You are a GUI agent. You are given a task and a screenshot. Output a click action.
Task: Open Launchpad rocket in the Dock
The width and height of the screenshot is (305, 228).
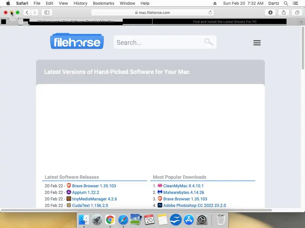pos(97,220)
